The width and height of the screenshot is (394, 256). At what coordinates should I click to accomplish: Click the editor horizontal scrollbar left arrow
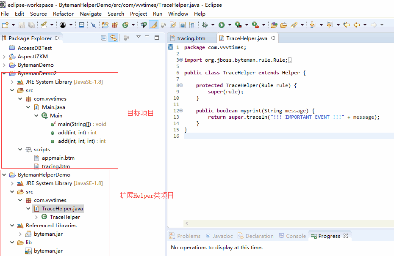click(187, 223)
